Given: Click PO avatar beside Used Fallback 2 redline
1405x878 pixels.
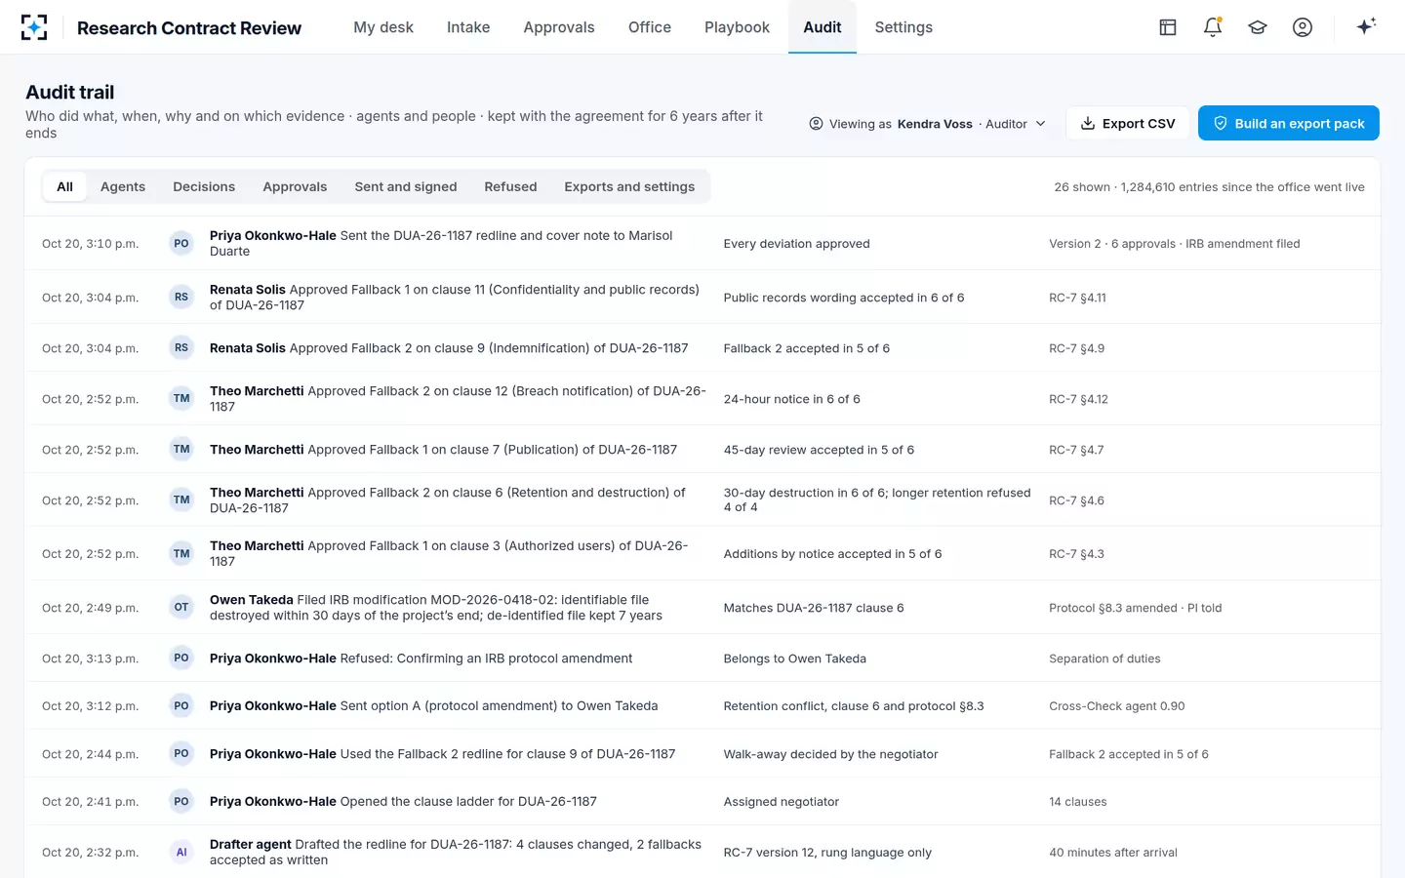Looking at the screenshot, I should click(181, 754).
